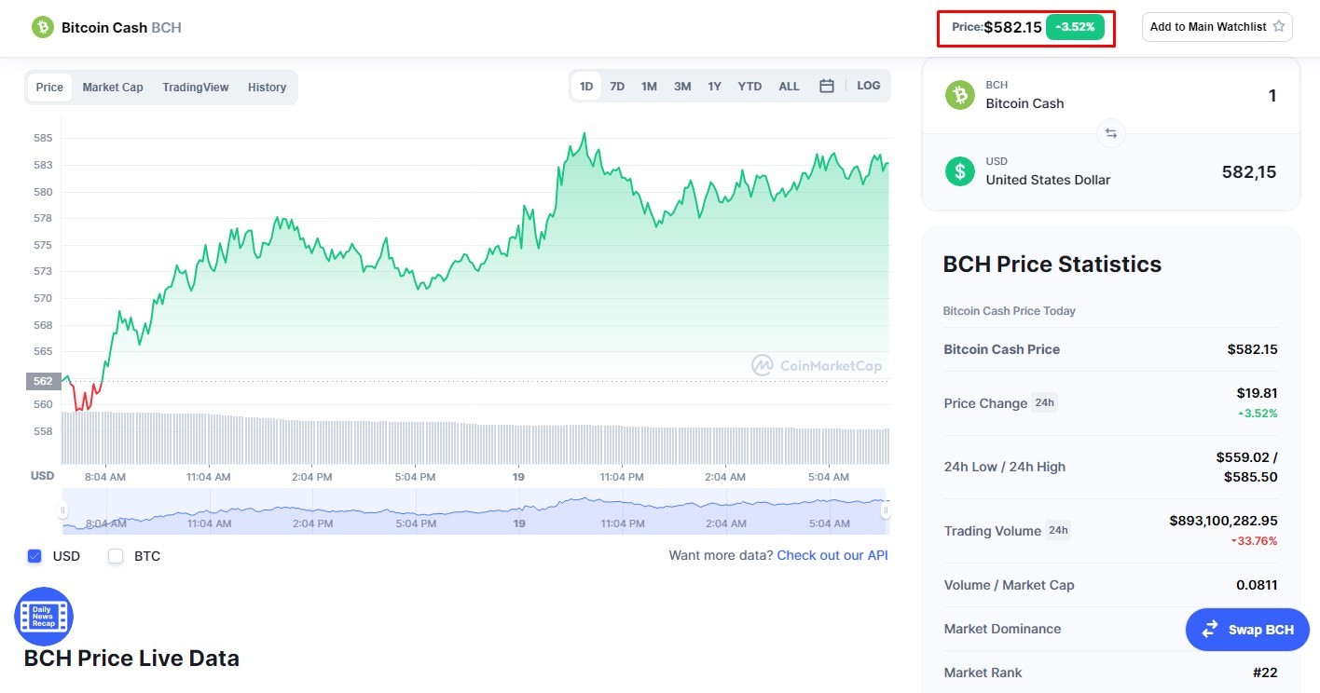
Task: Click the 24h badge next to Price Change
Action: [1044, 403]
